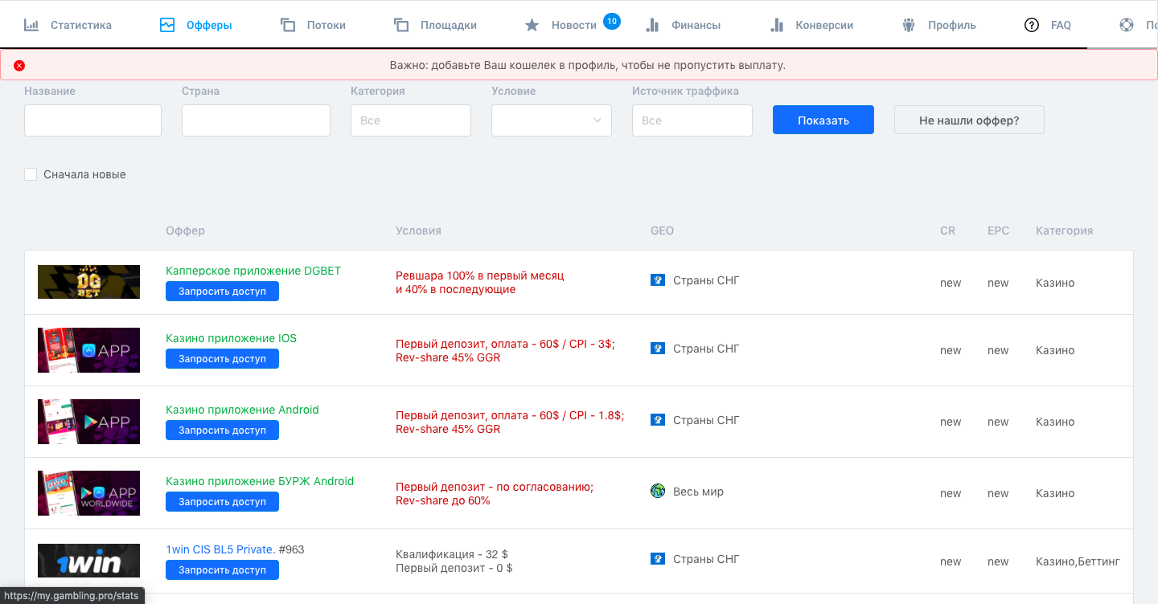Image resolution: width=1158 pixels, height=604 pixels.
Task: Click the Статистика bar chart icon
Action: click(31, 25)
